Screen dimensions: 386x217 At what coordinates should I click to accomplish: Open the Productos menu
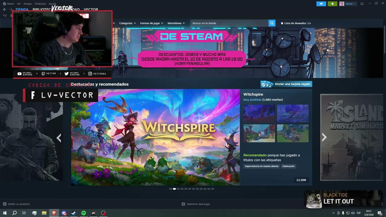point(40,4)
